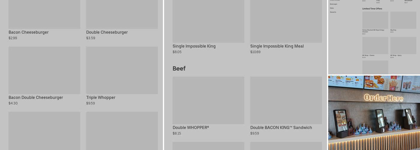The image size is (420, 150).
Task: Jump to the Sides category
Action: pos(332,8)
